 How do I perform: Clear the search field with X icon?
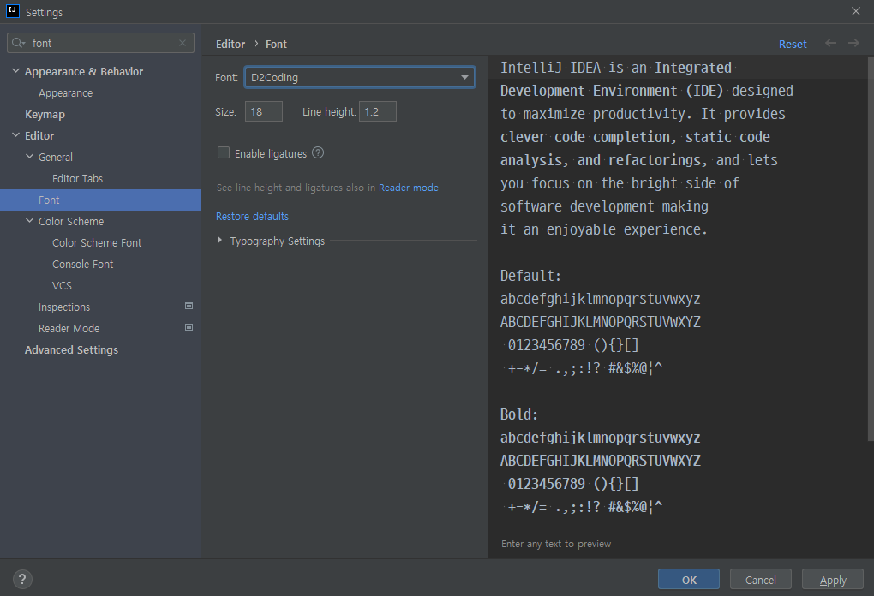(183, 43)
